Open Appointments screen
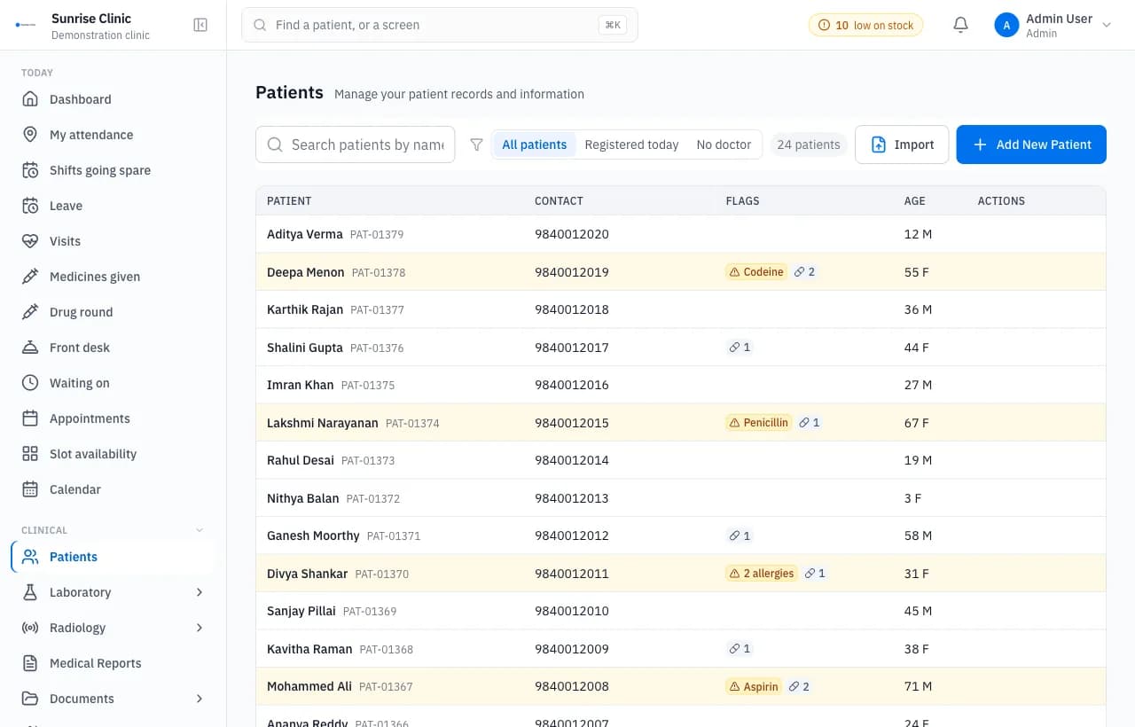1135x727 pixels. (x=113, y=418)
